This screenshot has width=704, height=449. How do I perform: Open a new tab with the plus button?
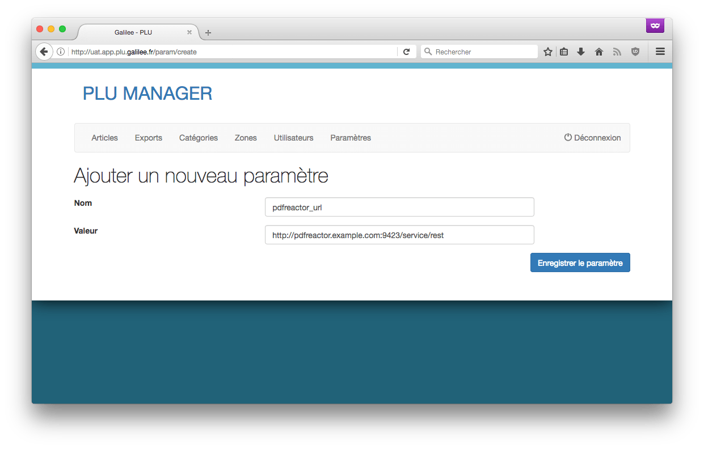click(x=208, y=33)
